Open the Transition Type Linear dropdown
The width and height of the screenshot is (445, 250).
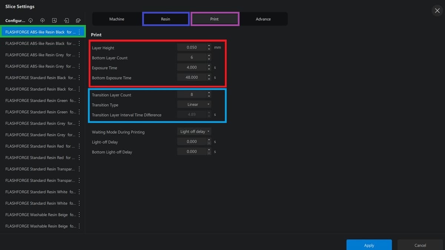point(194,104)
